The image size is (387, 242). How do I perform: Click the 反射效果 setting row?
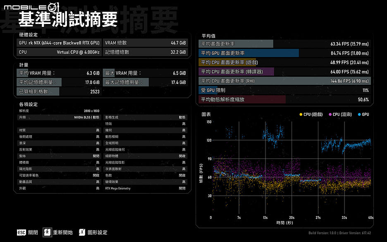(x=59, y=149)
